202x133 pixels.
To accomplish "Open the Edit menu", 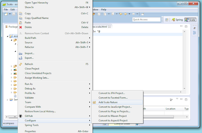I will pyautogui.click(x=13, y=9).
